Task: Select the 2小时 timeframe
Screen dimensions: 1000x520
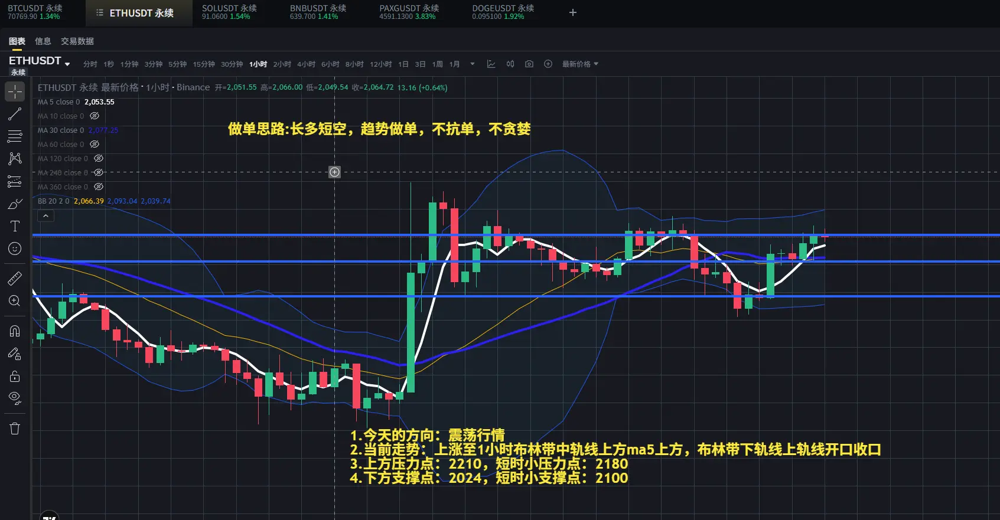Action: [x=282, y=64]
